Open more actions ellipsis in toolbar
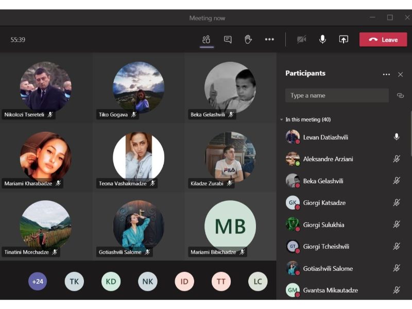This screenshot has width=412, height=309. (x=269, y=40)
